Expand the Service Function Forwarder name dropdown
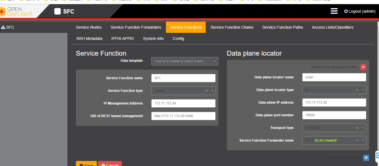 (363, 140)
